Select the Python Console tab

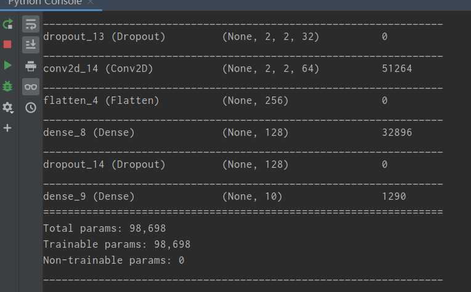pyautogui.click(x=43, y=3)
